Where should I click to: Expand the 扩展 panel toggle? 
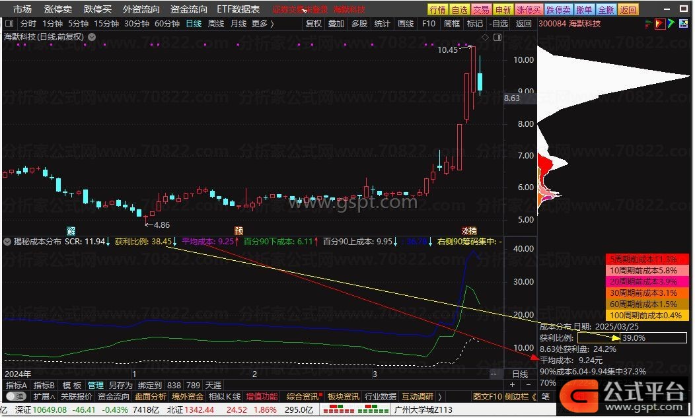[44, 396]
